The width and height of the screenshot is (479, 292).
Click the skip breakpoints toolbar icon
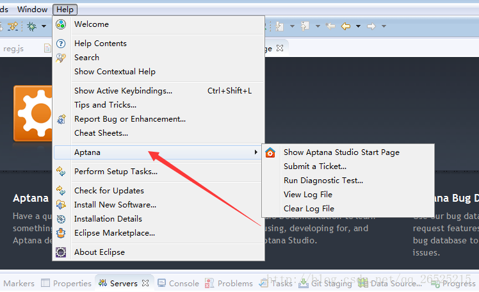pos(13,26)
